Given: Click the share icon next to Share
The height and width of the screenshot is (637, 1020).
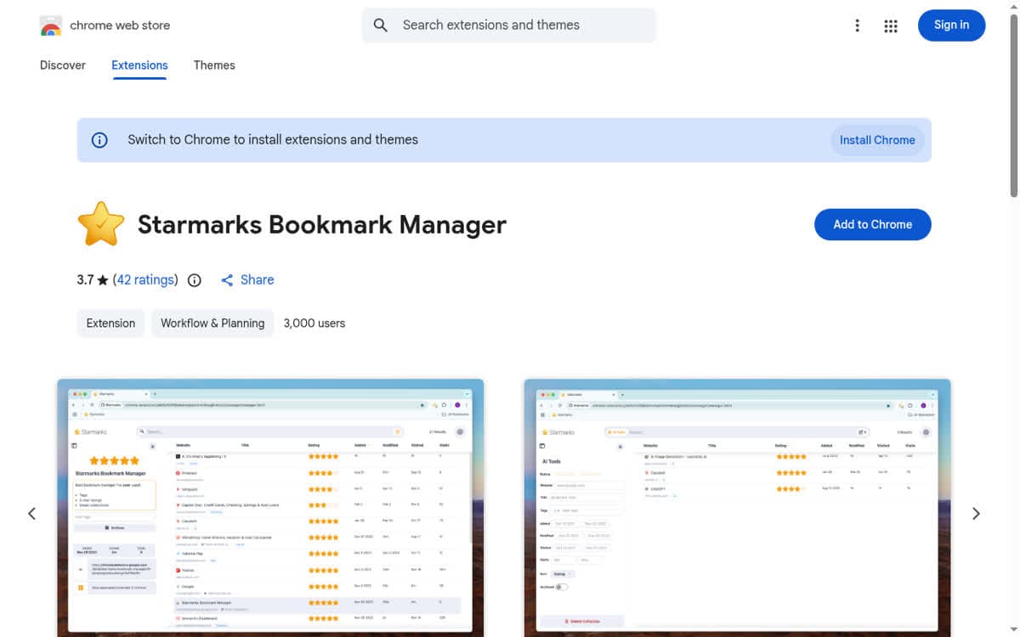Looking at the screenshot, I should click(x=227, y=280).
